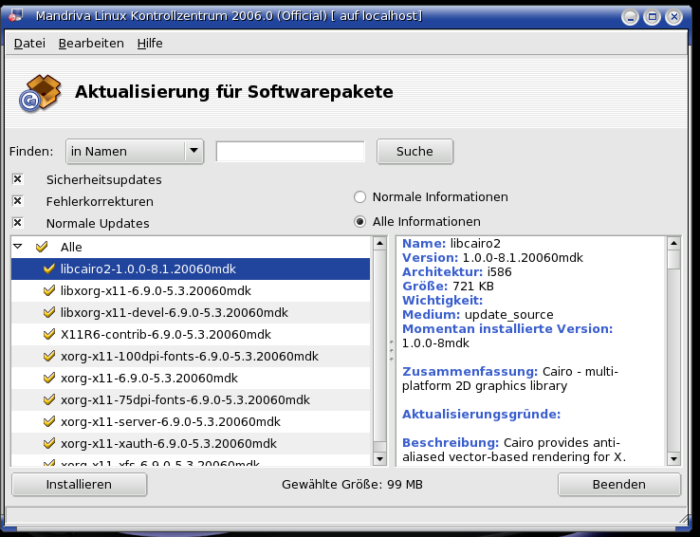Click the title bar application icon
This screenshot has height=537, width=700.
[x=15, y=15]
